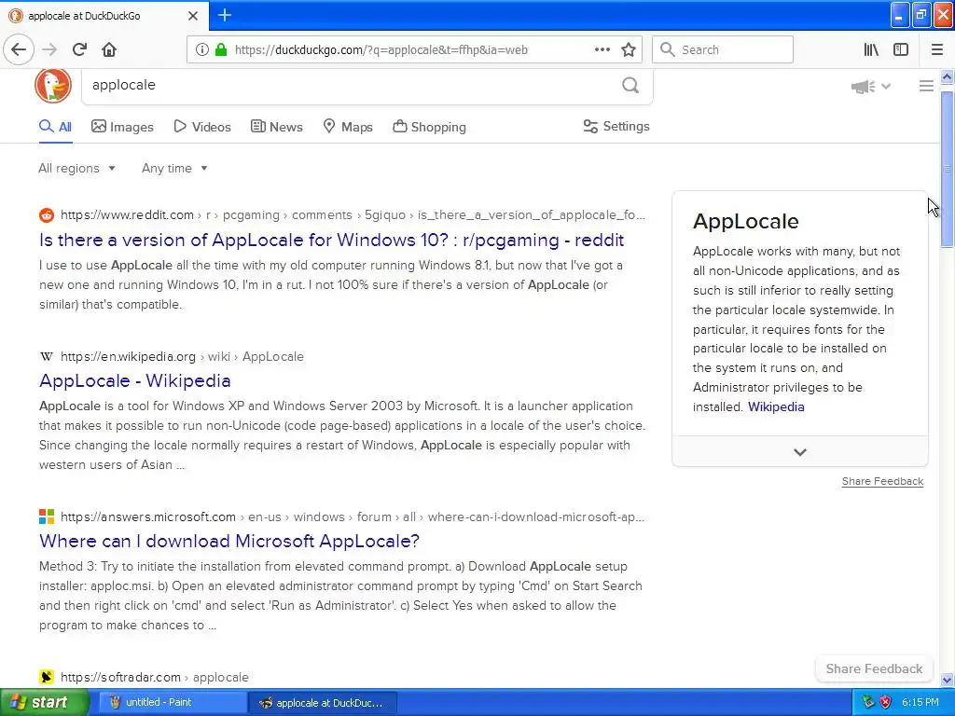Click the softradar favicon next to result
The image size is (955, 716).
(x=47, y=677)
